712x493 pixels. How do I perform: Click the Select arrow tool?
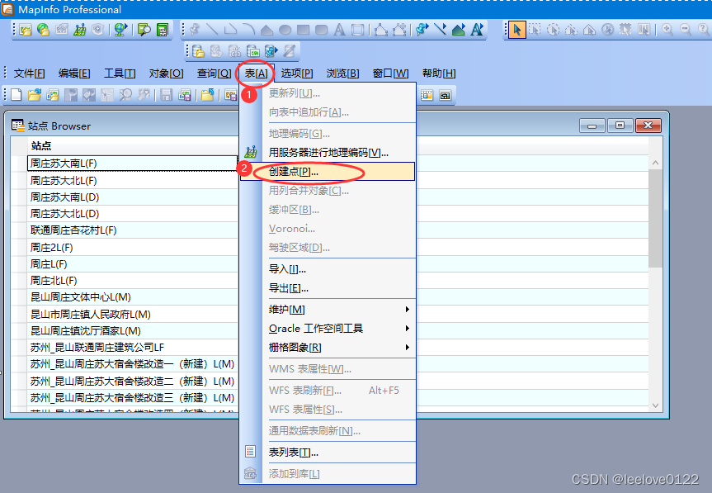pyautogui.click(x=516, y=30)
